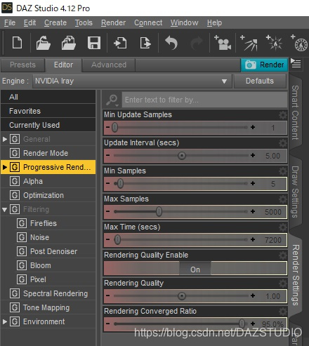Screen dimensions: 309x346
Task: Click the teal Render button
Action: coord(265,65)
